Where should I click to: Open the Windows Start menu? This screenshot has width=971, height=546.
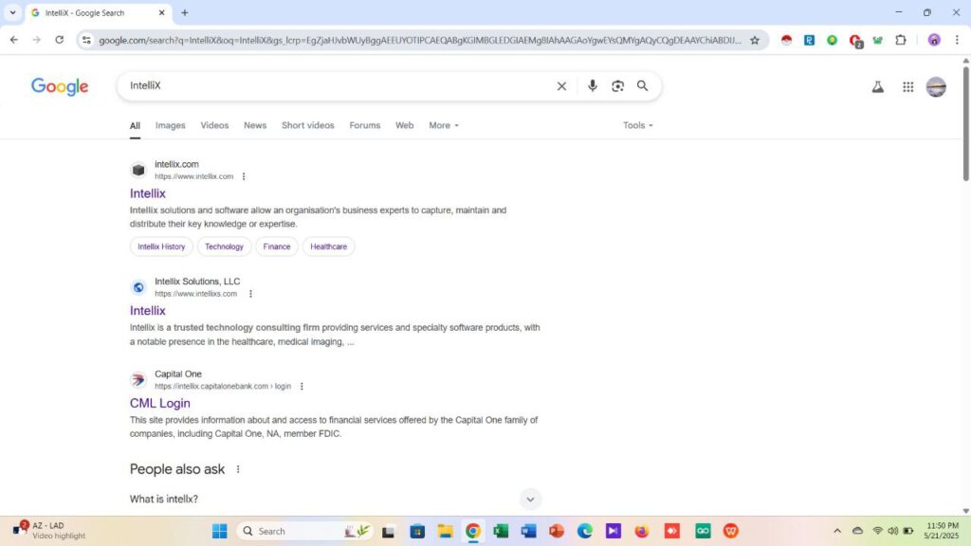coord(219,531)
